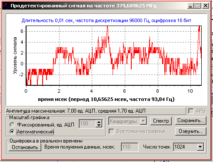Image resolution: width=213 pixels, height=162 pixels.
Task: Click the Спектр button
Action: (x=161, y=121)
